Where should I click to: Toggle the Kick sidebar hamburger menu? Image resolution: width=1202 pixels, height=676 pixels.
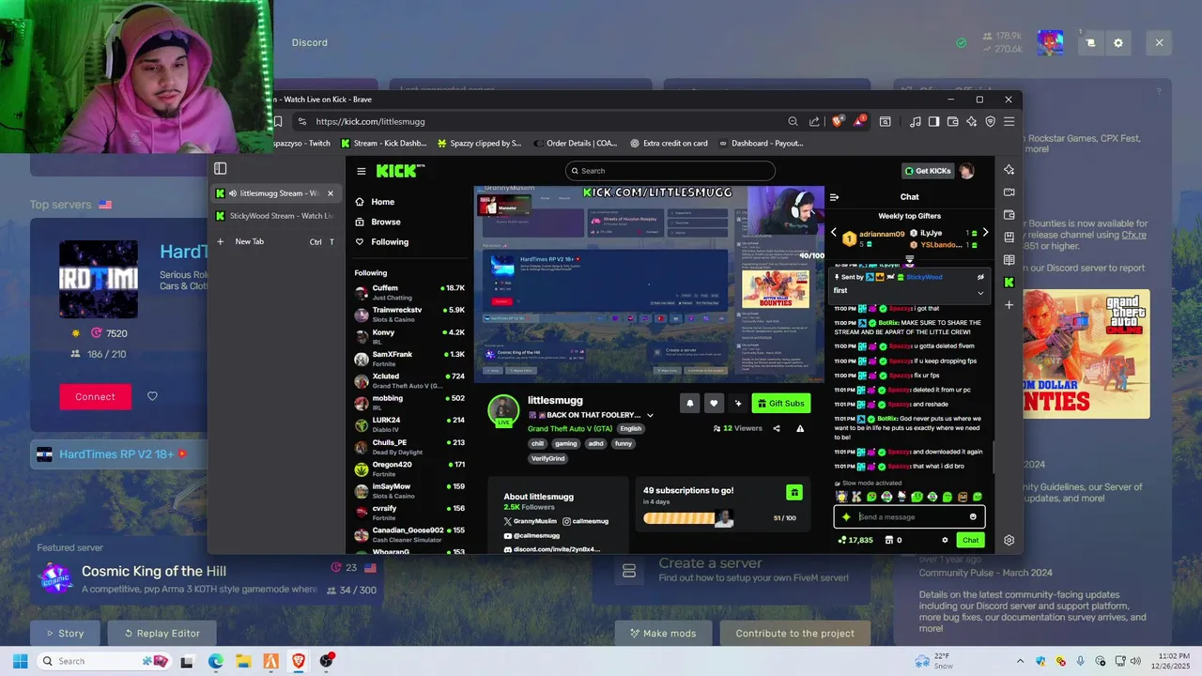[x=361, y=171]
